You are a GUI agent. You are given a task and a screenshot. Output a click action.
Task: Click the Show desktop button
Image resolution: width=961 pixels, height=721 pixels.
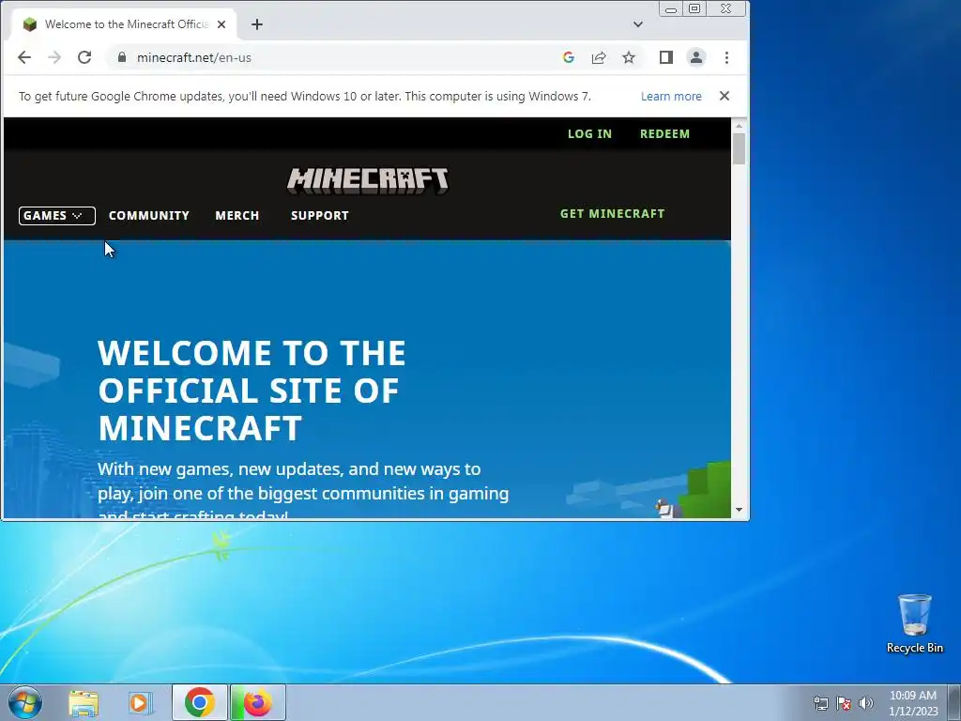[x=954, y=702]
